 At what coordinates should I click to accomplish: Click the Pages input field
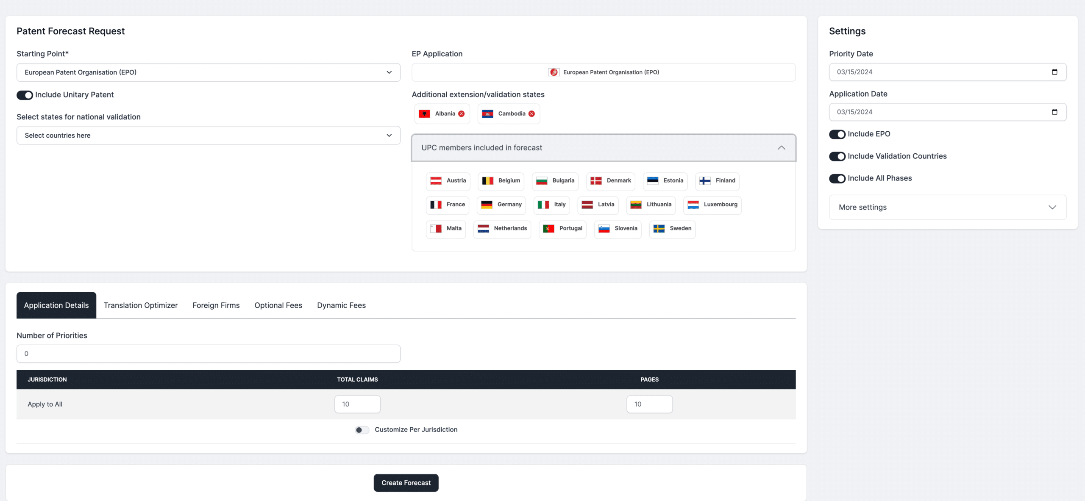pos(649,404)
